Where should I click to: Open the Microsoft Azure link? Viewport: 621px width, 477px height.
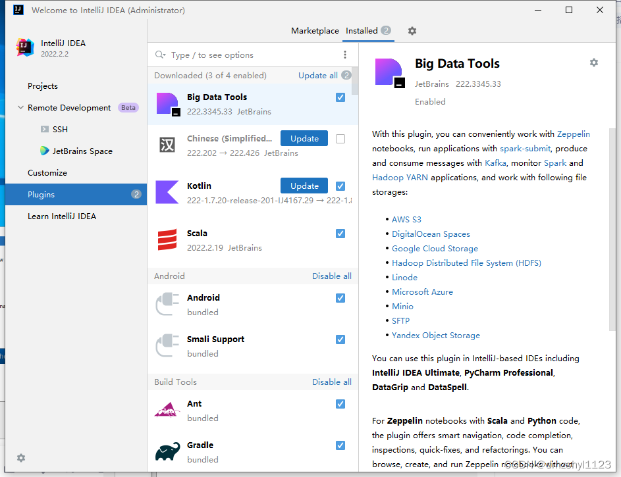(422, 292)
